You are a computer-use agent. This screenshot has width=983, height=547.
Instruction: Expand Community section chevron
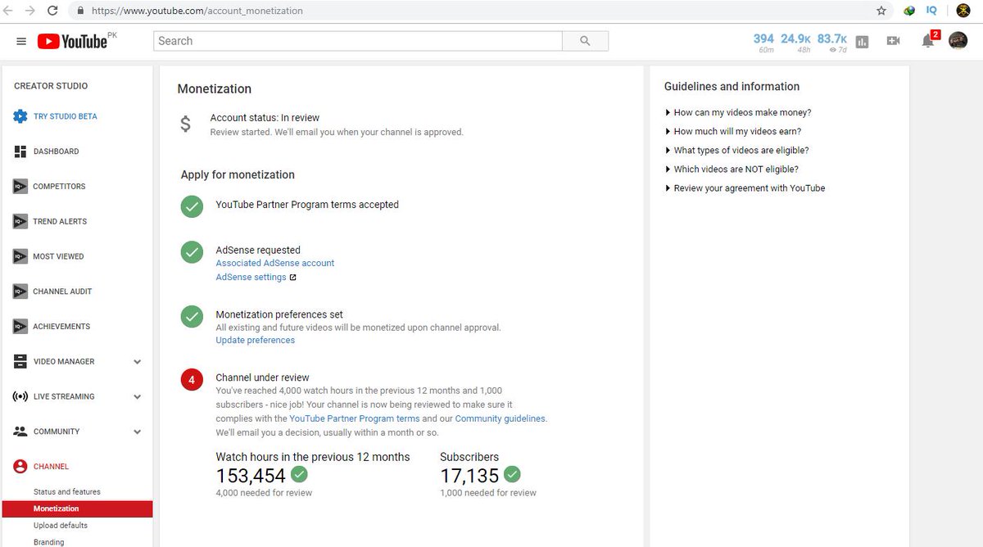point(137,432)
